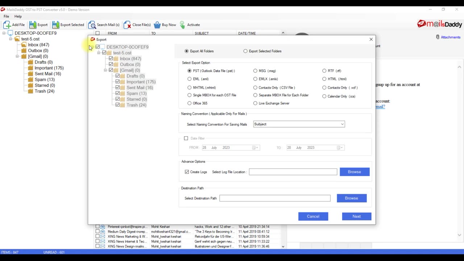Click the MailsDaddy logo

pyautogui.click(x=439, y=24)
